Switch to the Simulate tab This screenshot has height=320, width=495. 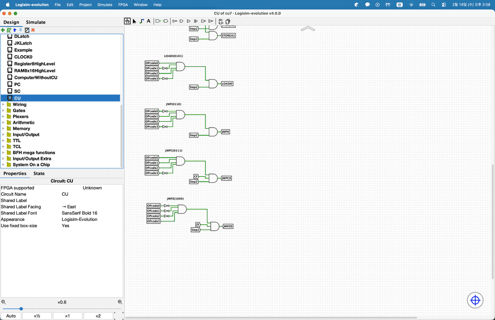tap(36, 22)
